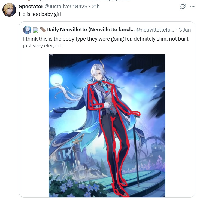The image size is (197, 200).
Task: Click the @Justalive510429 handle
Action: click(x=66, y=7)
